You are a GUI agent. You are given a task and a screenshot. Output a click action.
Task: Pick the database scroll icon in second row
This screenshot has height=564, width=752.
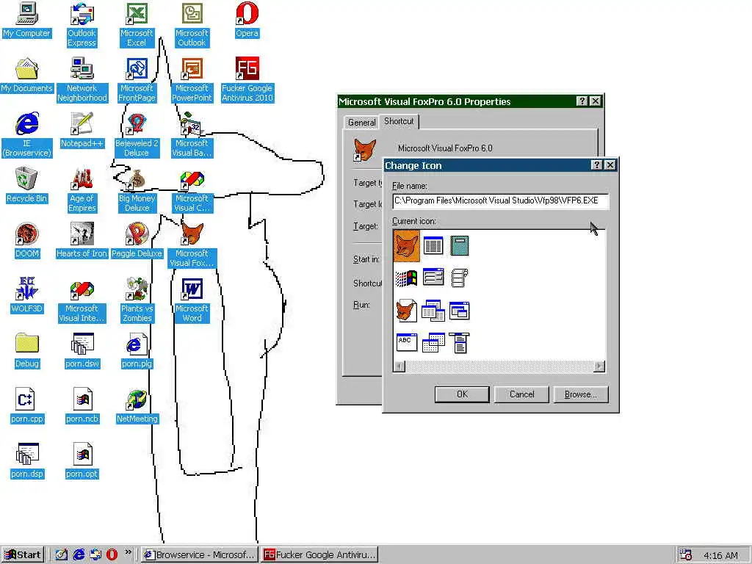[x=460, y=278]
